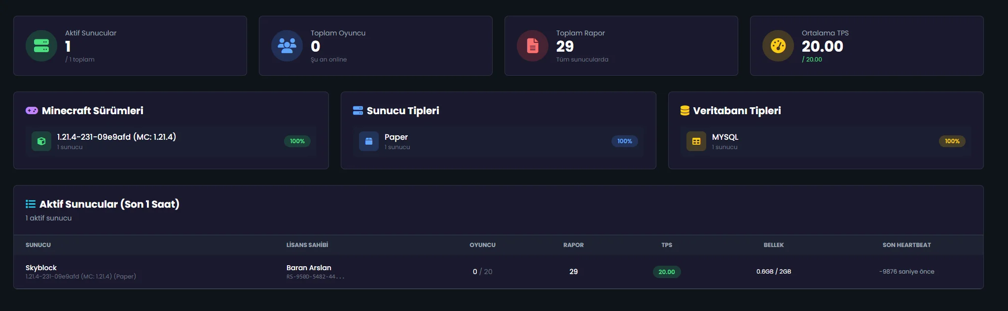Viewport: 1008px width, 311px height.
Task: Click the 'Şu an online' caption
Action: [328, 60]
